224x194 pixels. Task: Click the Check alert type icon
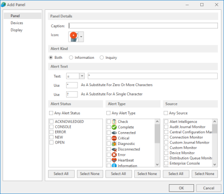[x=114, y=122]
